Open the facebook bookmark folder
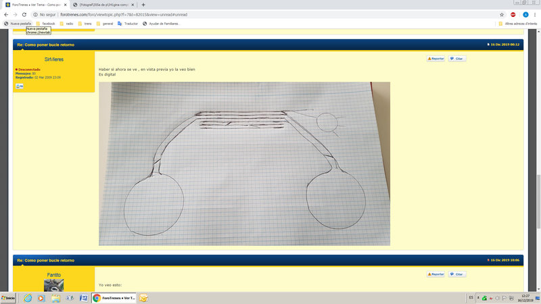 pos(45,24)
